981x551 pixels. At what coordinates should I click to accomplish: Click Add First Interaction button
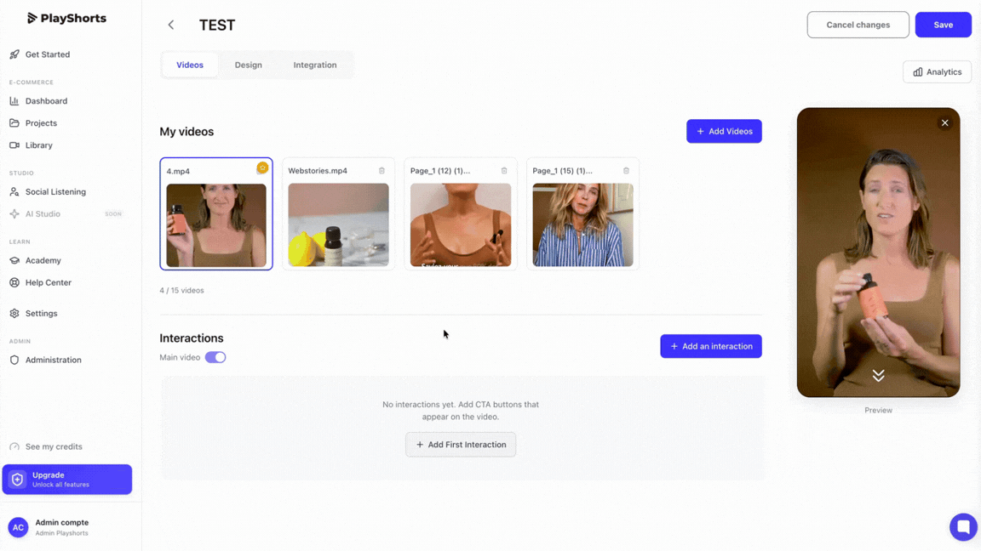click(x=461, y=445)
